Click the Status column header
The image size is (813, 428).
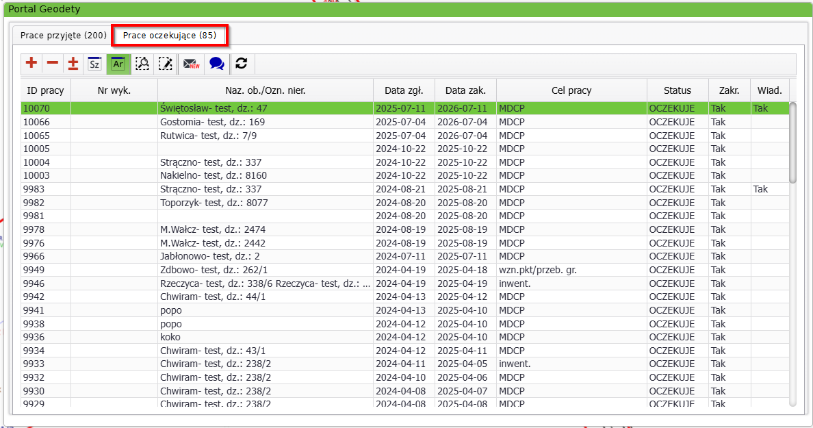(x=677, y=90)
